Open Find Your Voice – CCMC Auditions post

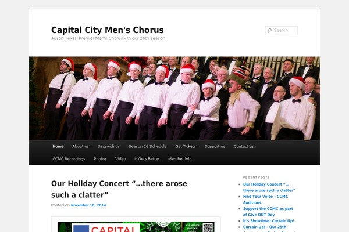click(265, 200)
